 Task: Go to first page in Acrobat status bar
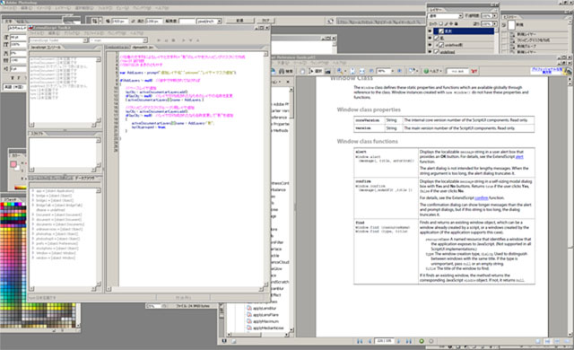360,341
